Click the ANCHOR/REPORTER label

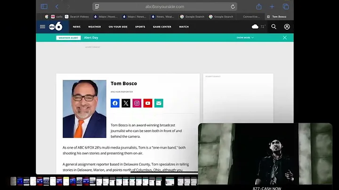click(122, 92)
